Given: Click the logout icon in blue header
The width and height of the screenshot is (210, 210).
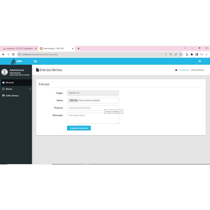Looking at the screenshot, I should [x=199, y=61].
